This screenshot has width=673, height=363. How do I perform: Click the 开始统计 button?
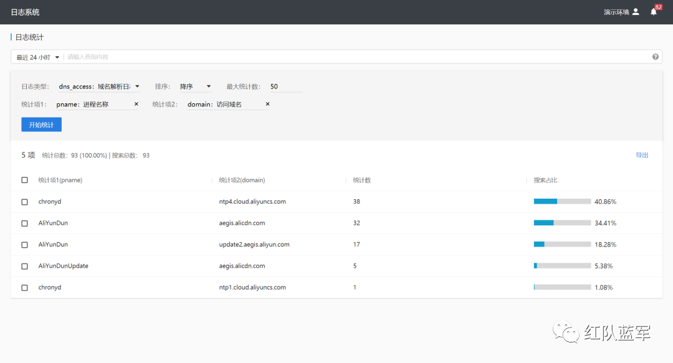point(41,125)
